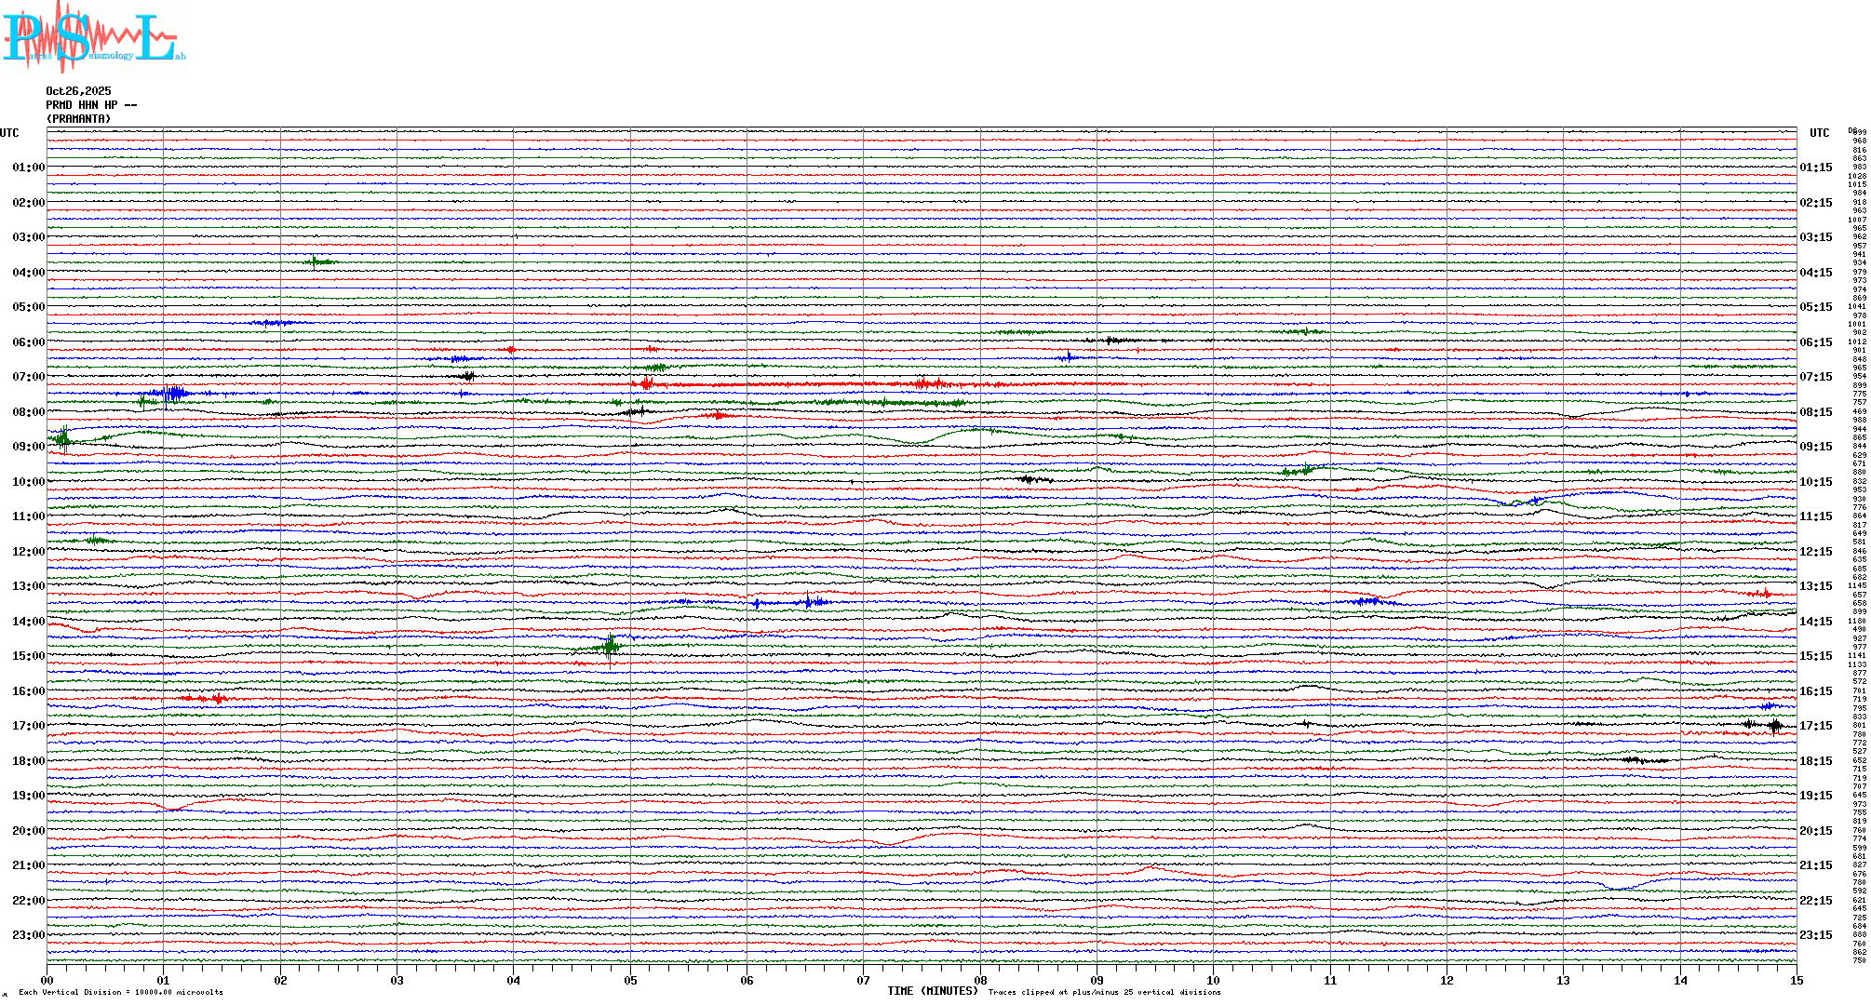Click minute tick 08 on bottom axis
This screenshot has width=1871, height=1005.
click(980, 980)
